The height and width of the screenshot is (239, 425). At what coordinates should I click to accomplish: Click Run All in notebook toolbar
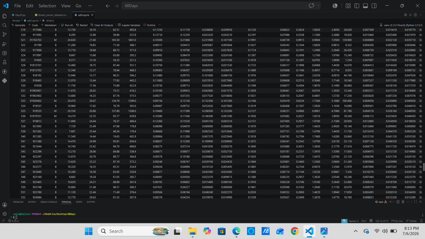click(67, 25)
